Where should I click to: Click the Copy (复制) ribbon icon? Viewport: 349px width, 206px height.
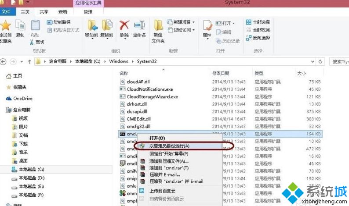point(20,28)
